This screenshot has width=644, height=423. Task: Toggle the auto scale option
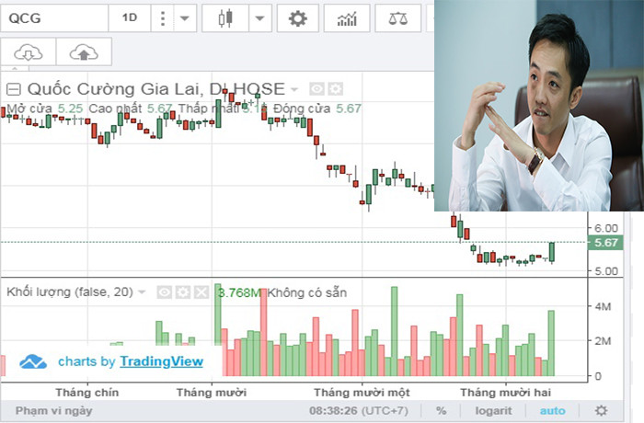point(552,411)
